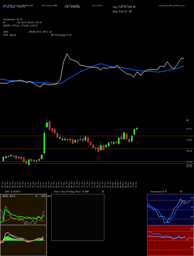Screen dimensions: 194x256
Task: Click the tallest green breakout candlestick
Action: click(44, 143)
